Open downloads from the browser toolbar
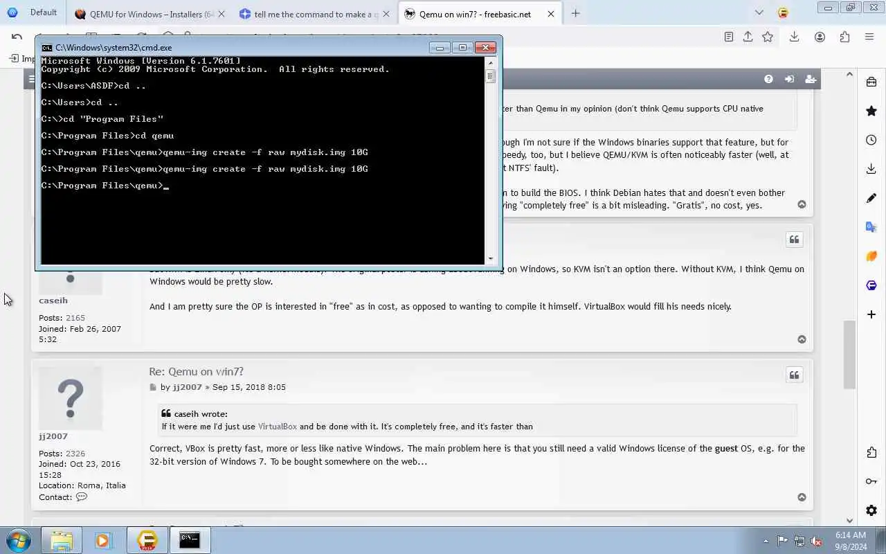 click(x=794, y=37)
